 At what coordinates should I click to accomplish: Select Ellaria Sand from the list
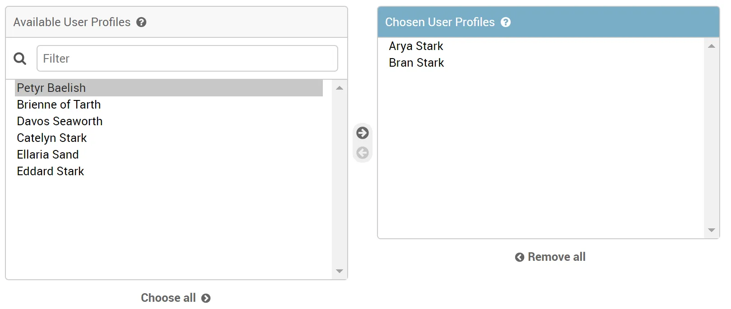(48, 154)
